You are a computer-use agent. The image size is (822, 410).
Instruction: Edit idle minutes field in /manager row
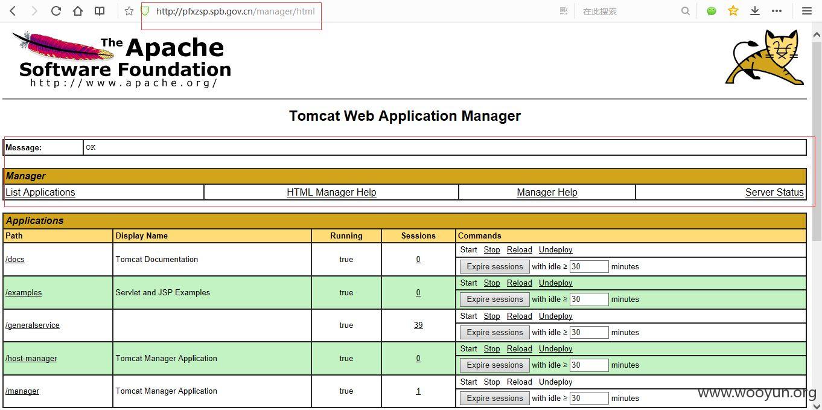coord(589,398)
